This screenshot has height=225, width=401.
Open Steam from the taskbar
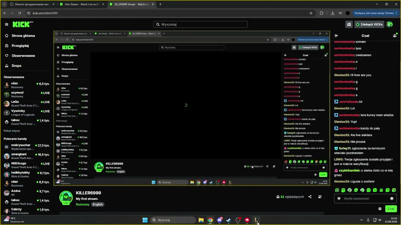tap(229, 220)
